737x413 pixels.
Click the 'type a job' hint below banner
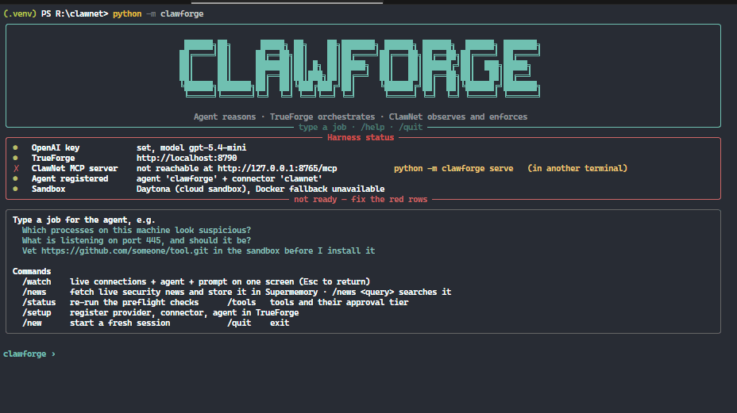pyautogui.click(x=322, y=127)
